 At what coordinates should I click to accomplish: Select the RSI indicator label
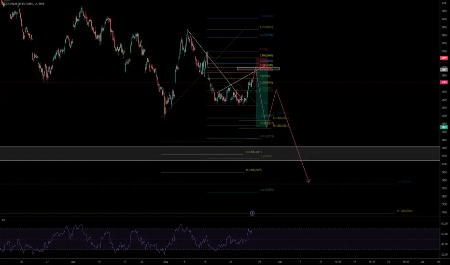(x=3, y=220)
